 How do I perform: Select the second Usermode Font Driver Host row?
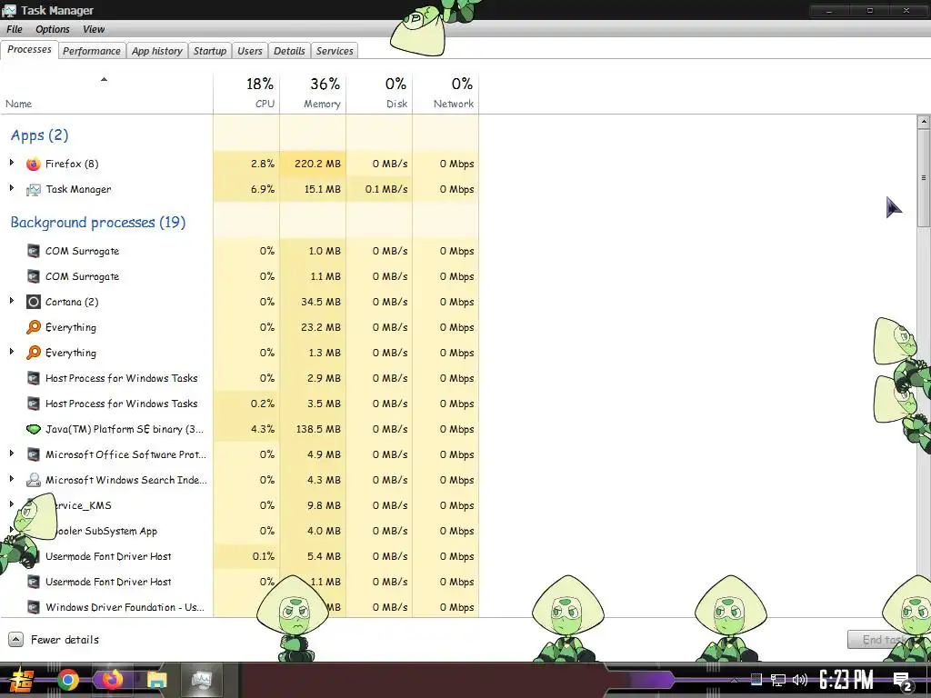click(239, 582)
